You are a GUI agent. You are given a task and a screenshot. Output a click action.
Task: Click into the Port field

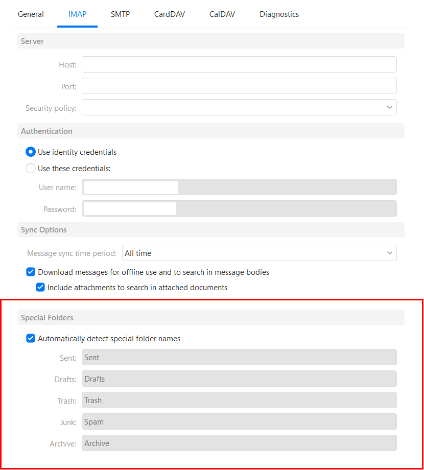tap(239, 86)
